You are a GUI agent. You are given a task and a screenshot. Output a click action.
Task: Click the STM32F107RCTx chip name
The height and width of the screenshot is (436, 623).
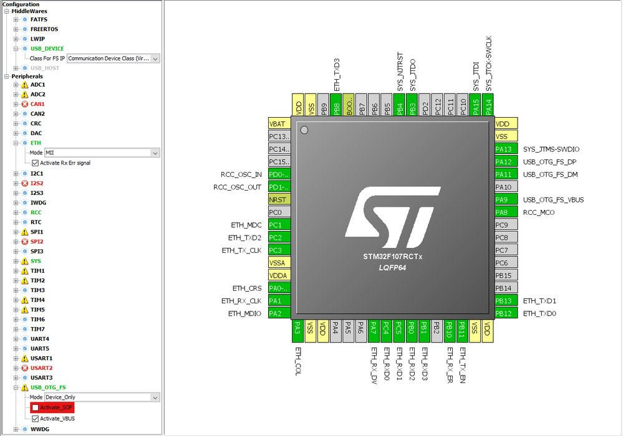click(392, 257)
